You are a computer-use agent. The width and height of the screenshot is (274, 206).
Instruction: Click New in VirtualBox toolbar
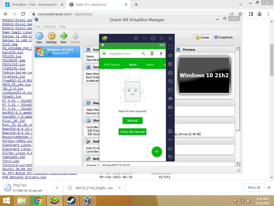39,38
